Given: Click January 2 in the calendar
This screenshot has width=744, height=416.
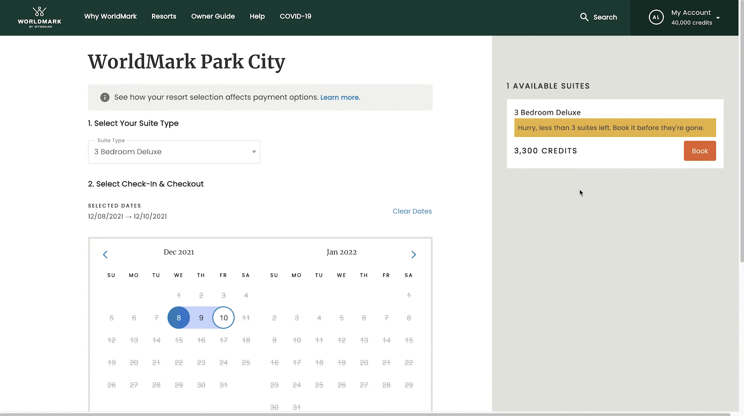Looking at the screenshot, I should coord(274,318).
